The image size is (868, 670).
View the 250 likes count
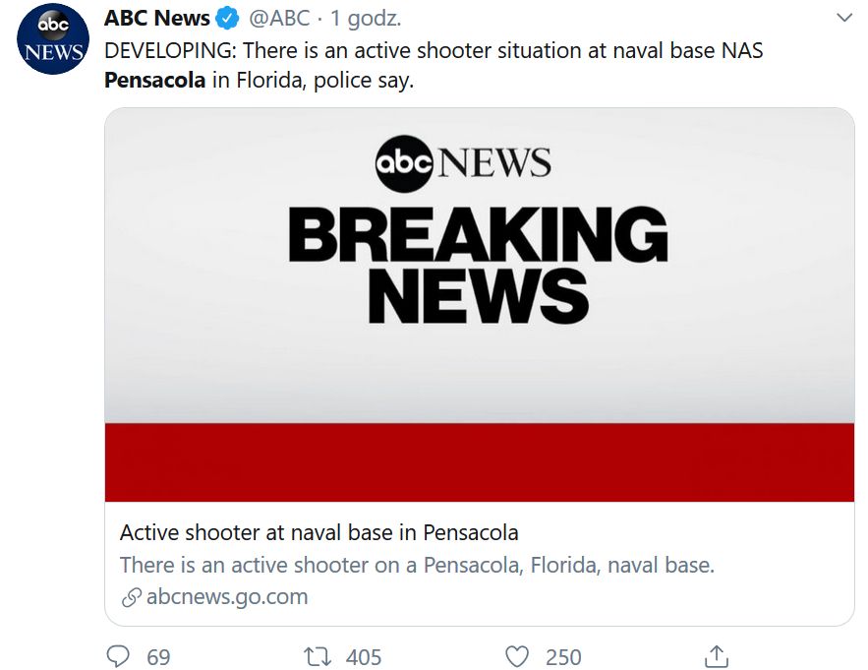[563, 657]
